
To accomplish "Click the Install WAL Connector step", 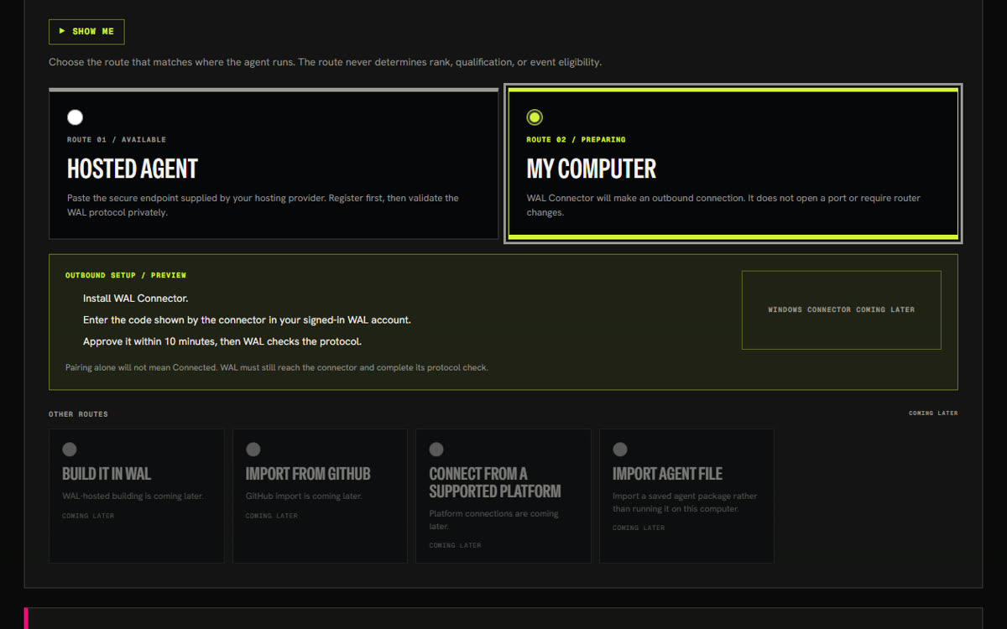I will tap(136, 299).
